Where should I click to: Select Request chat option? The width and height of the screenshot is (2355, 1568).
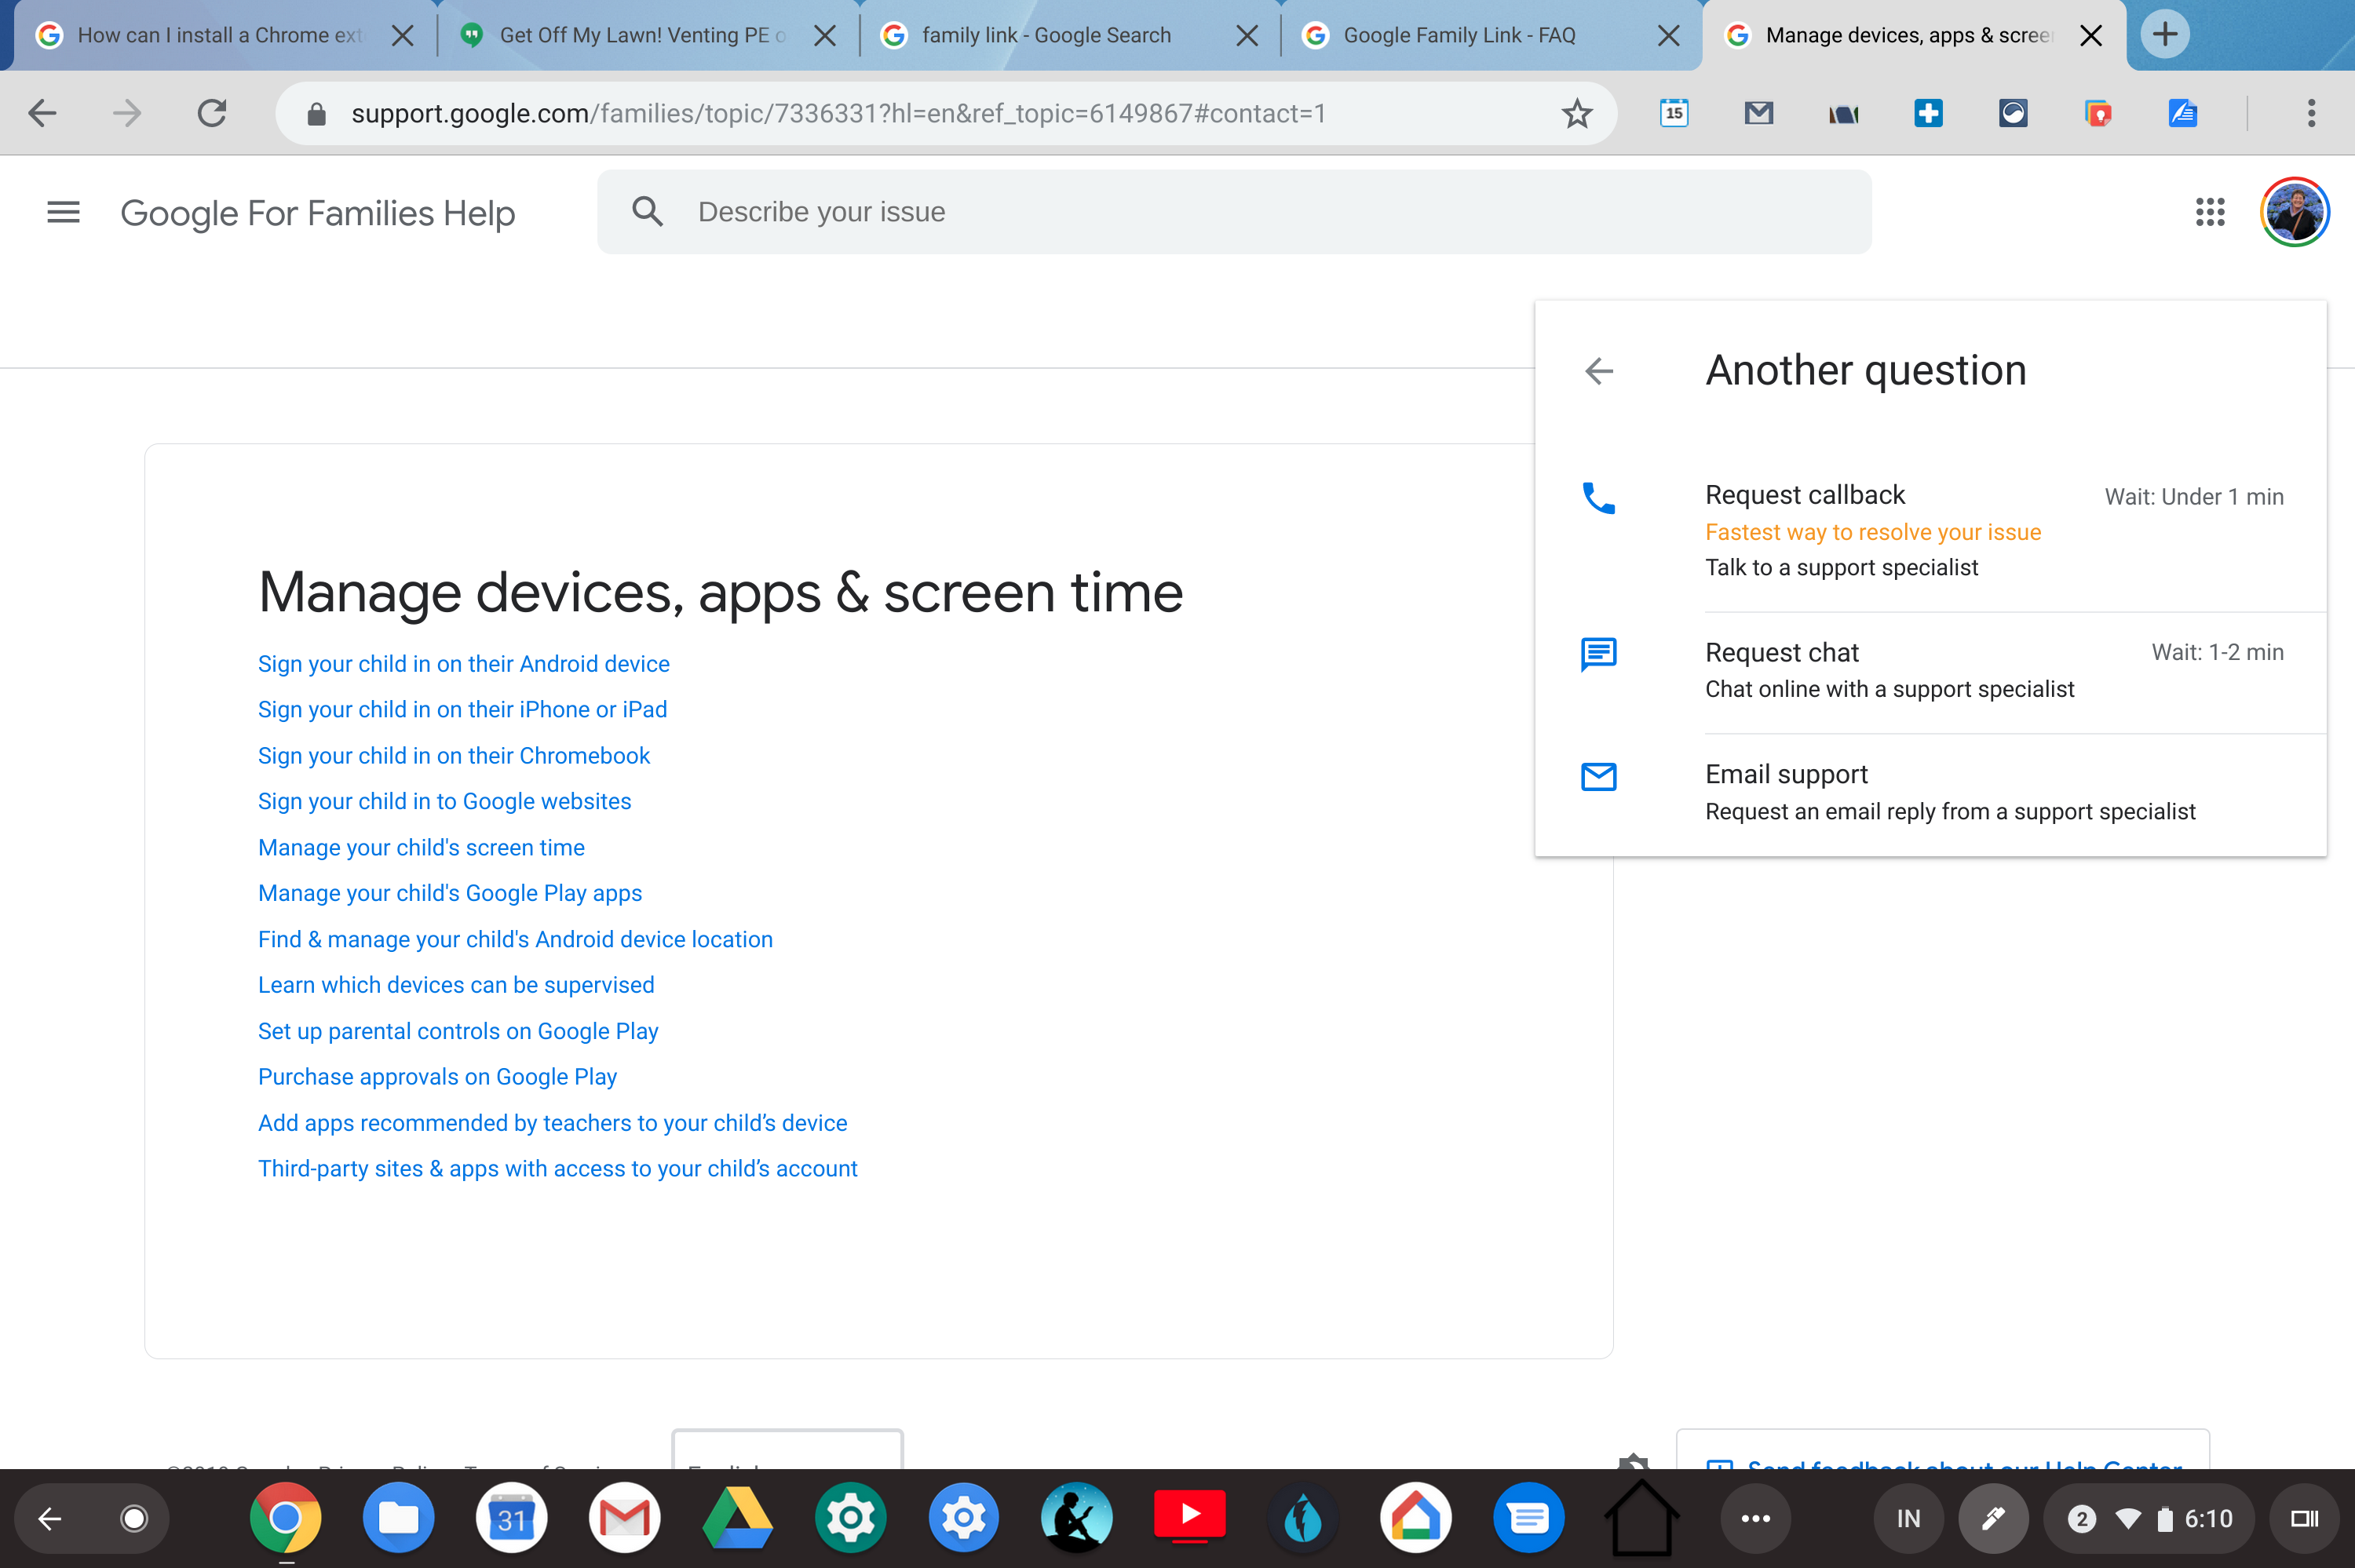[x=1930, y=672]
